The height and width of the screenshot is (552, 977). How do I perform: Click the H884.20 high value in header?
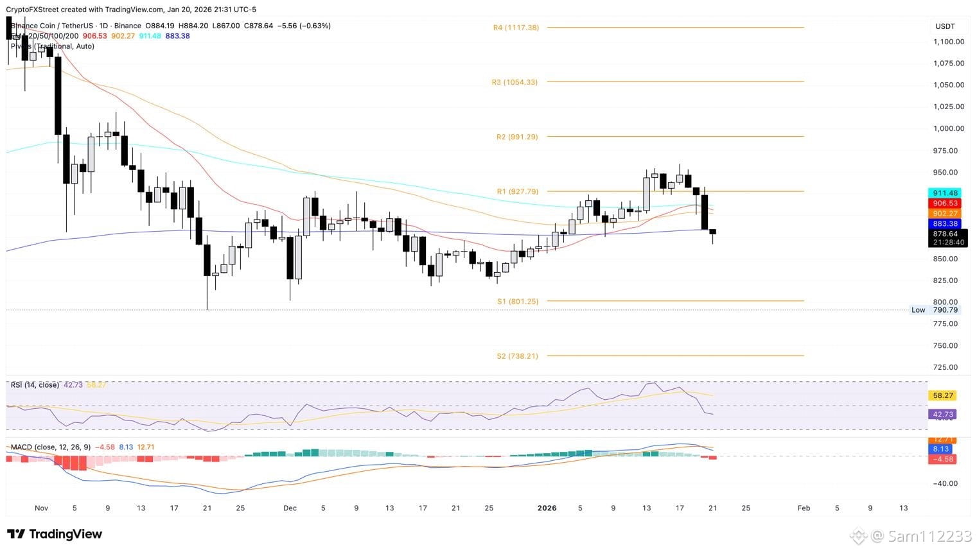[193, 26]
